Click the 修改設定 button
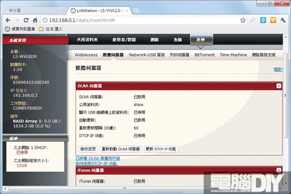 point(88,149)
